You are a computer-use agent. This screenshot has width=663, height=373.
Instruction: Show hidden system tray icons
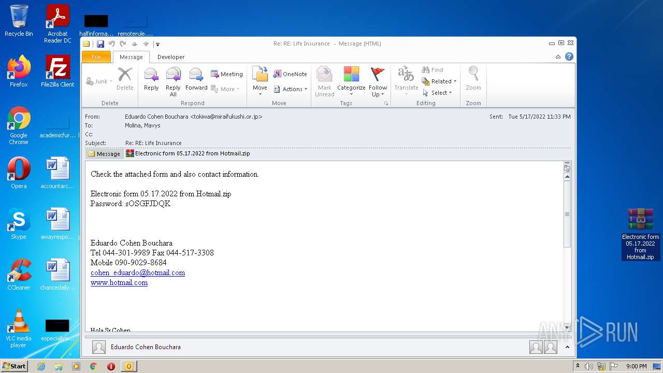click(578, 366)
